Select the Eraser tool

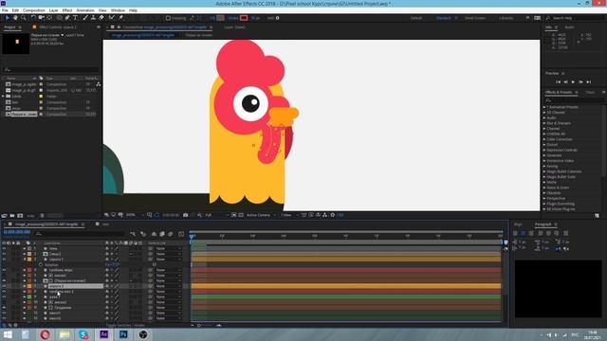[101, 18]
